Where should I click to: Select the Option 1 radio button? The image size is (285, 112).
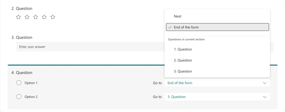(19, 83)
